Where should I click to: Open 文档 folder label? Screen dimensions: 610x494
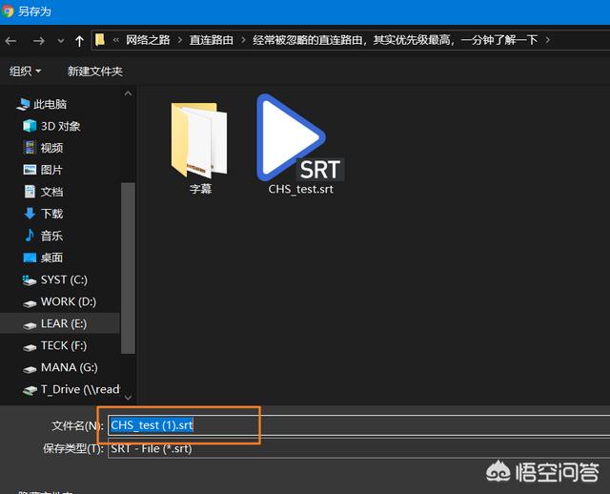(x=51, y=192)
